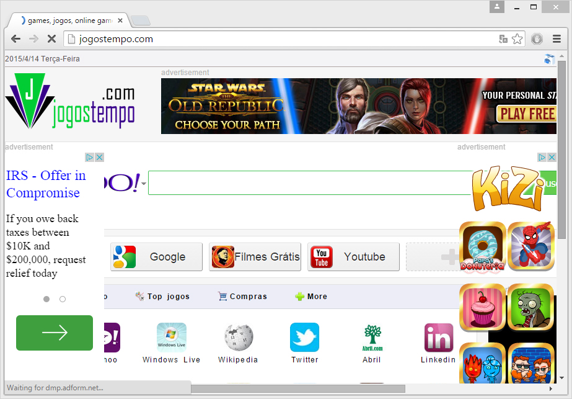Image resolution: width=572 pixels, height=399 pixels.
Task: Open the Chrome user profile button
Action: (497, 7)
